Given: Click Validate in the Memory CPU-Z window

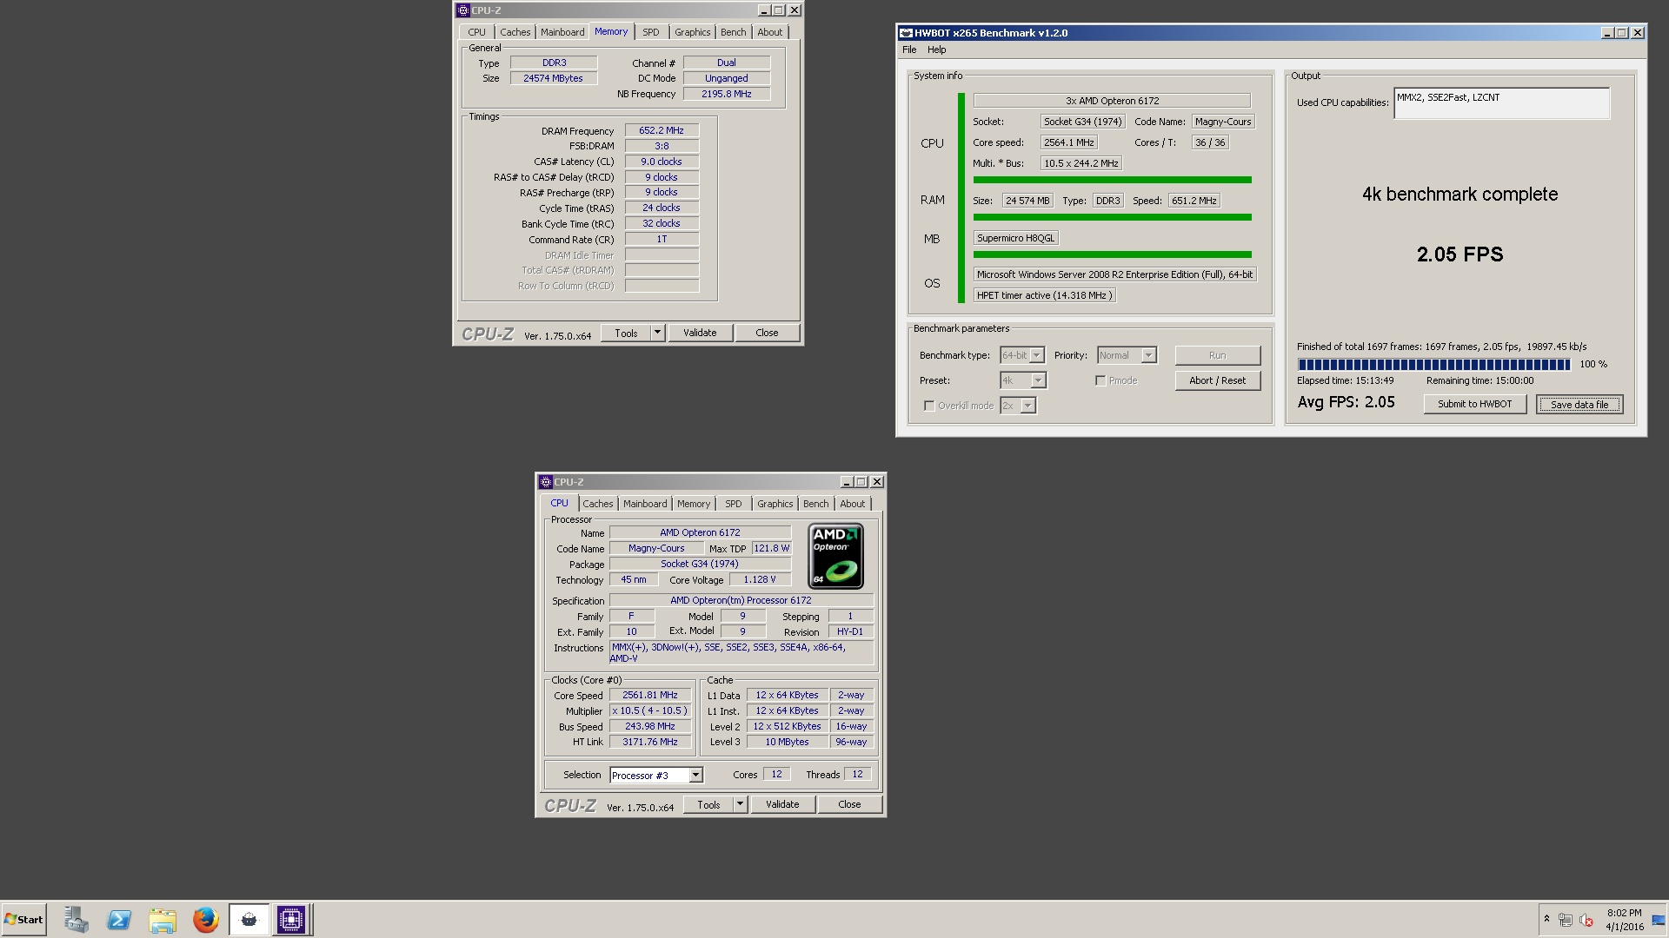Looking at the screenshot, I should (700, 333).
